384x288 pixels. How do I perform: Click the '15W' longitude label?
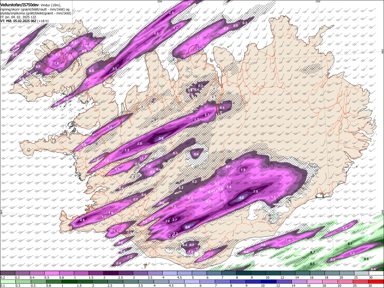point(318,1)
